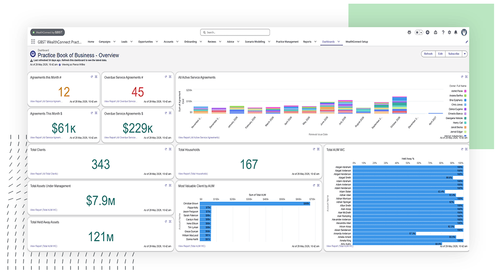Screen dimensions: 495x279
Task: Click the pencil icon to edit navigation
Action: click(466, 41)
